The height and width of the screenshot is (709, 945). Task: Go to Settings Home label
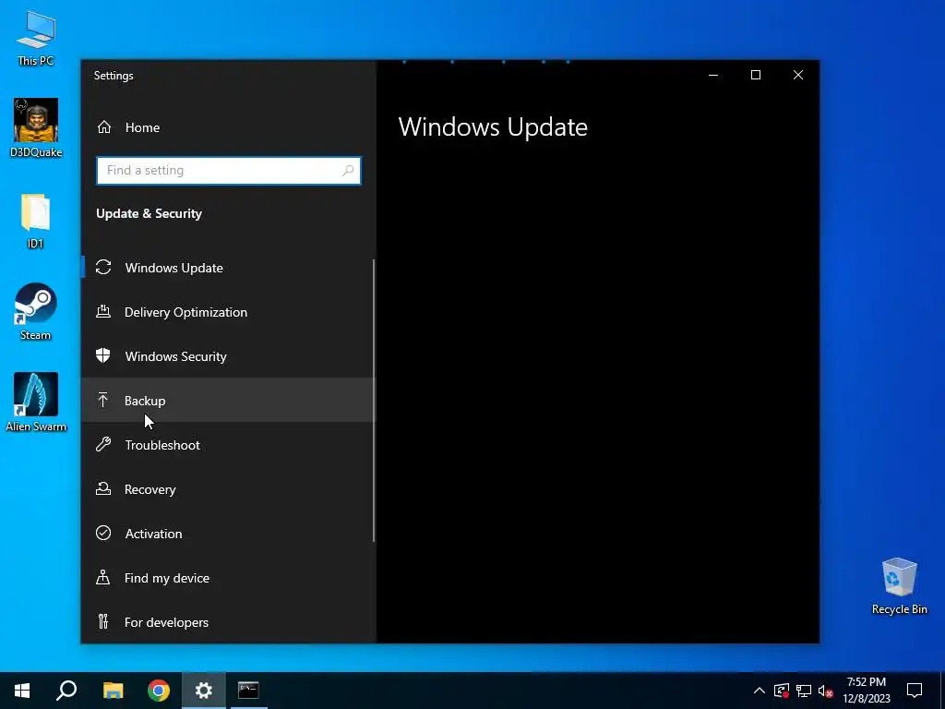point(142,127)
